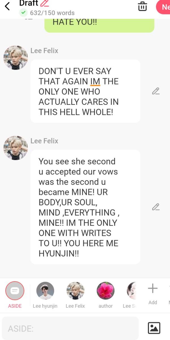This screenshot has width=170, height=340.
Task: Open Lee Felix avatar on second message
Action: pyautogui.click(x=16, y=148)
